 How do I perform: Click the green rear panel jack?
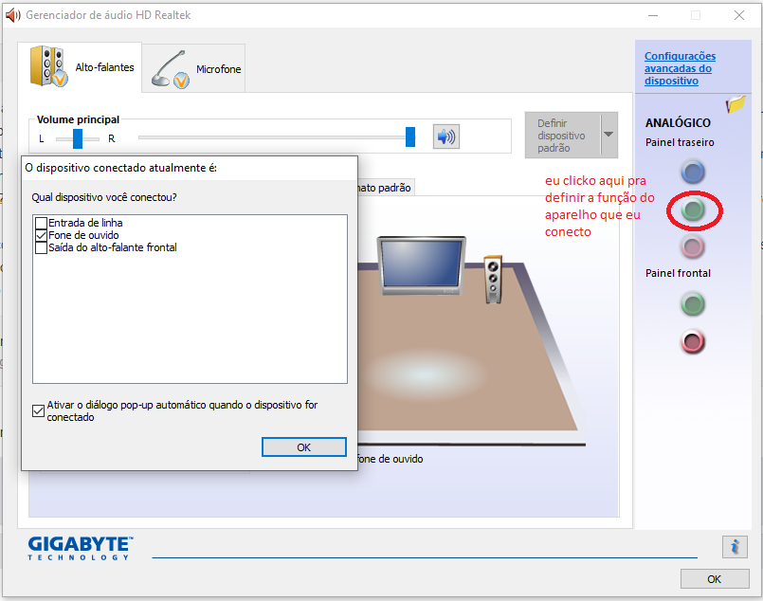[693, 209]
